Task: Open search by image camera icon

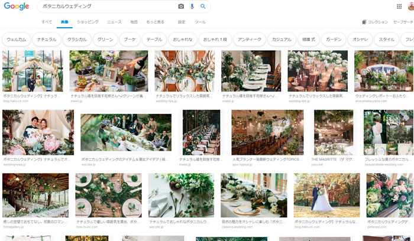Action: [181, 6]
